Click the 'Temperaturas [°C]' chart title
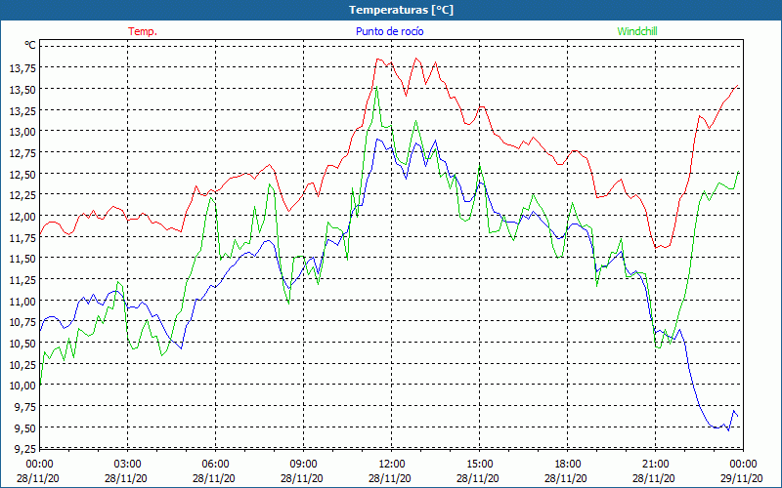Viewport: 782px width, 488px height. coord(401,10)
